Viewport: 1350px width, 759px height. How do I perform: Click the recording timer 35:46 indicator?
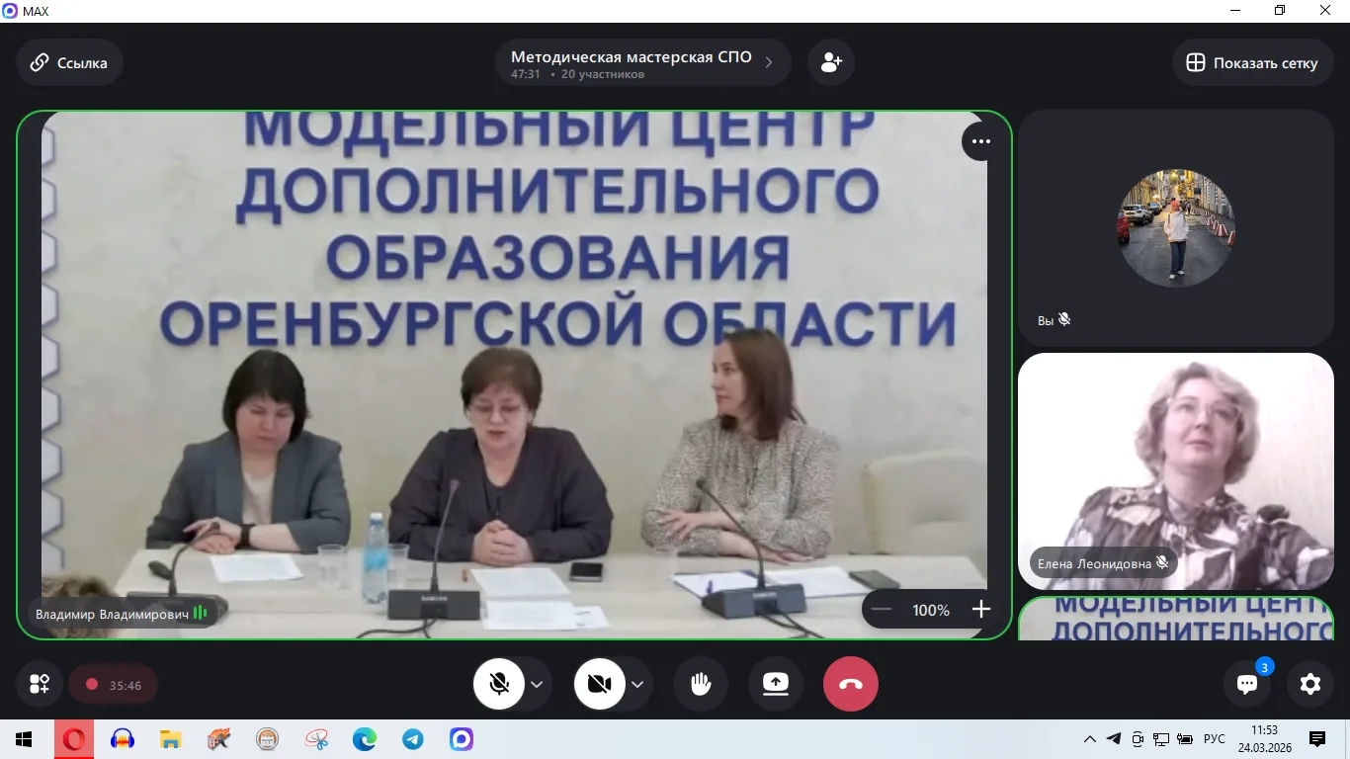click(x=113, y=685)
